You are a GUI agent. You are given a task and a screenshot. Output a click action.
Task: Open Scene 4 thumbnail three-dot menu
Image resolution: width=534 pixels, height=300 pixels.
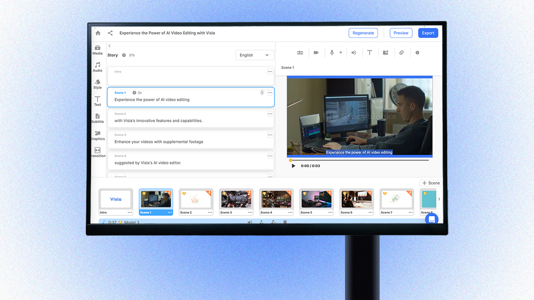tap(290, 212)
